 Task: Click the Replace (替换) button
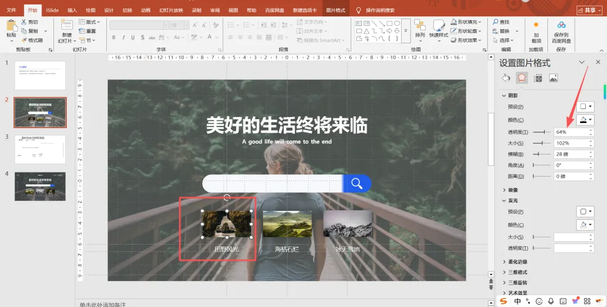[x=505, y=31]
